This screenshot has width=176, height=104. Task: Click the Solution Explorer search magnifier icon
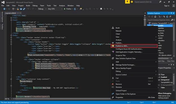click(x=172, y=20)
